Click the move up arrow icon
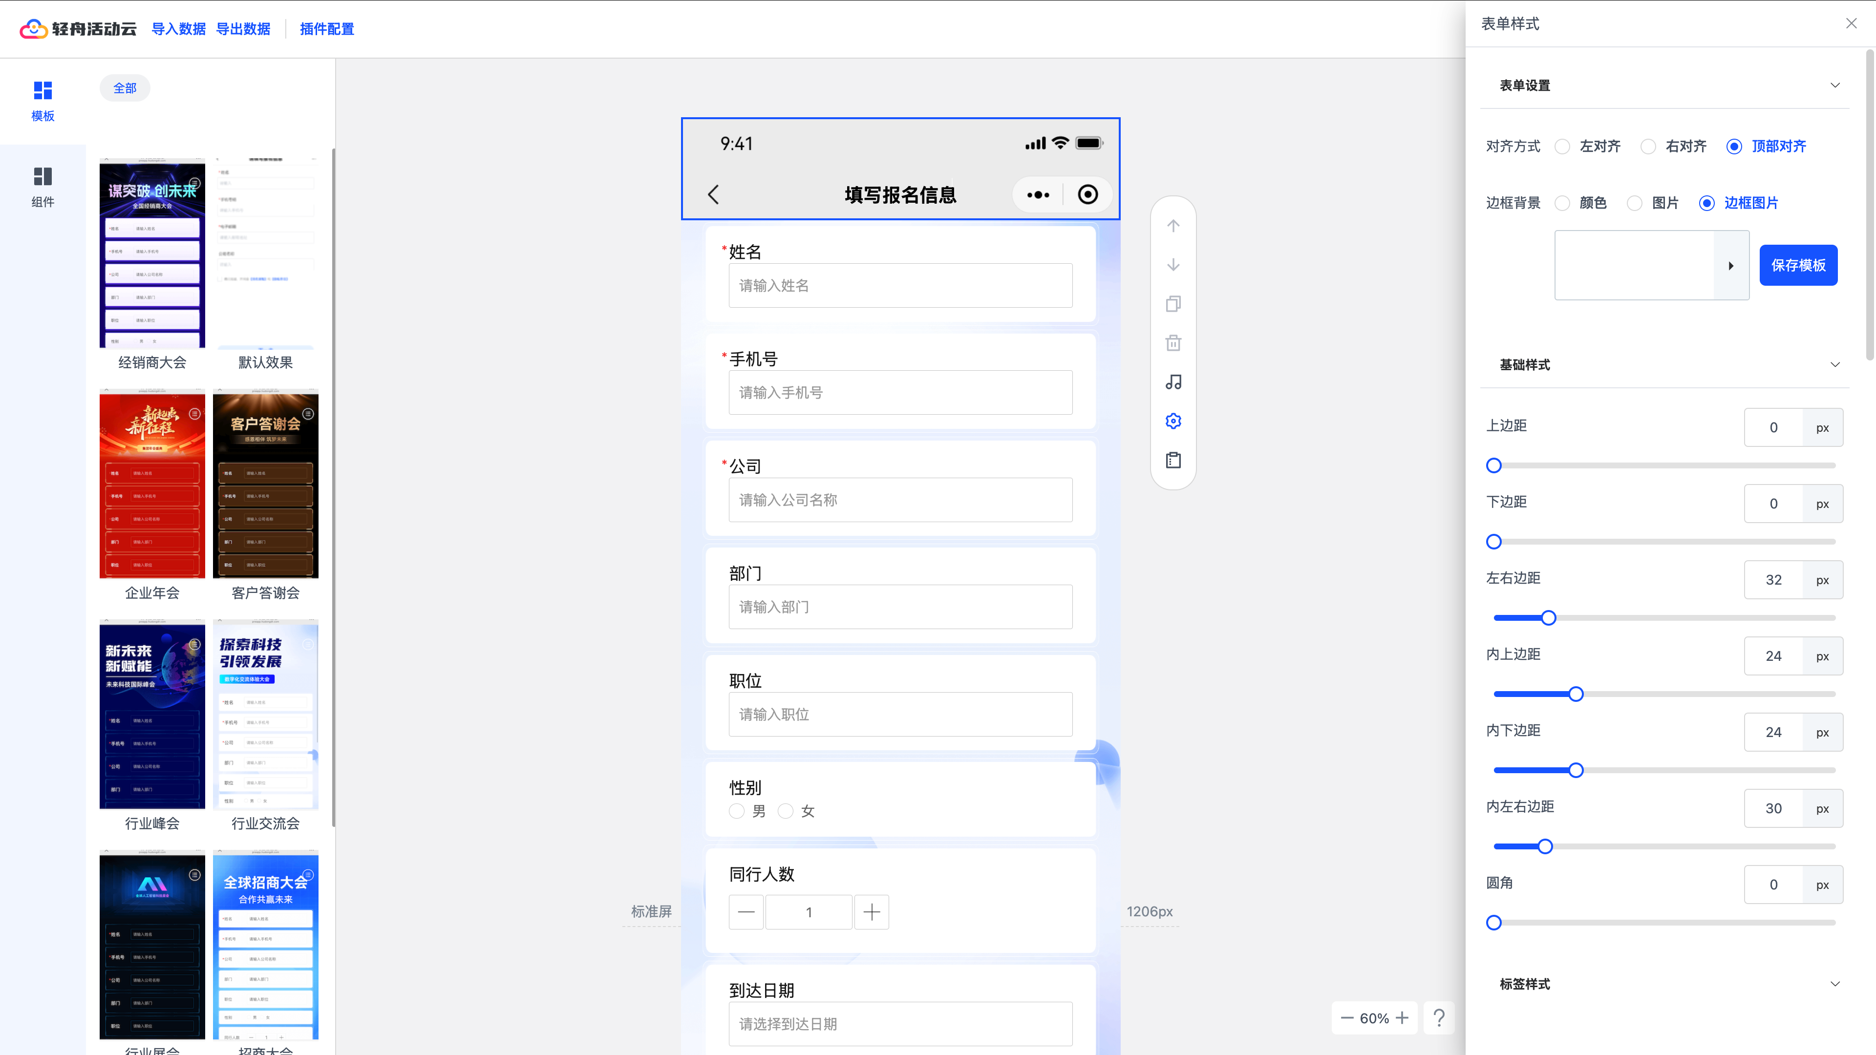Screen dimensions: 1876x1055 (x=1172, y=226)
